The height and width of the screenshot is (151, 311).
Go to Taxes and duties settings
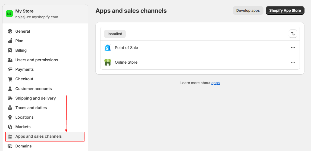coord(31,108)
